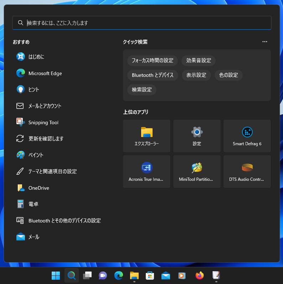This screenshot has height=284, width=283.
Task: Select the Bluetooth とデバイス quick search chip
Action: coord(152,75)
